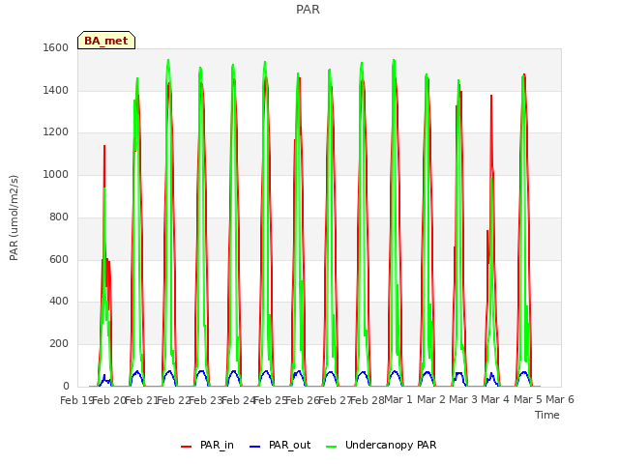Toggle the PAR_in legend entry
The width and height of the screenshot is (619, 464).
pyautogui.click(x=207, y=445)
